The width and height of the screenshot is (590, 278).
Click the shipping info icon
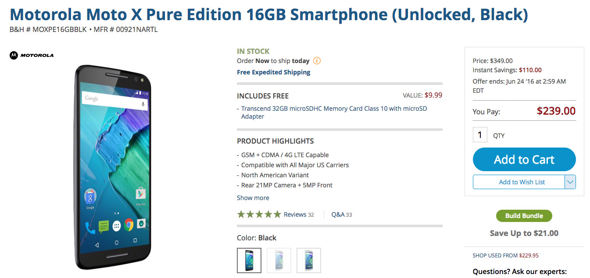(317, 61)
